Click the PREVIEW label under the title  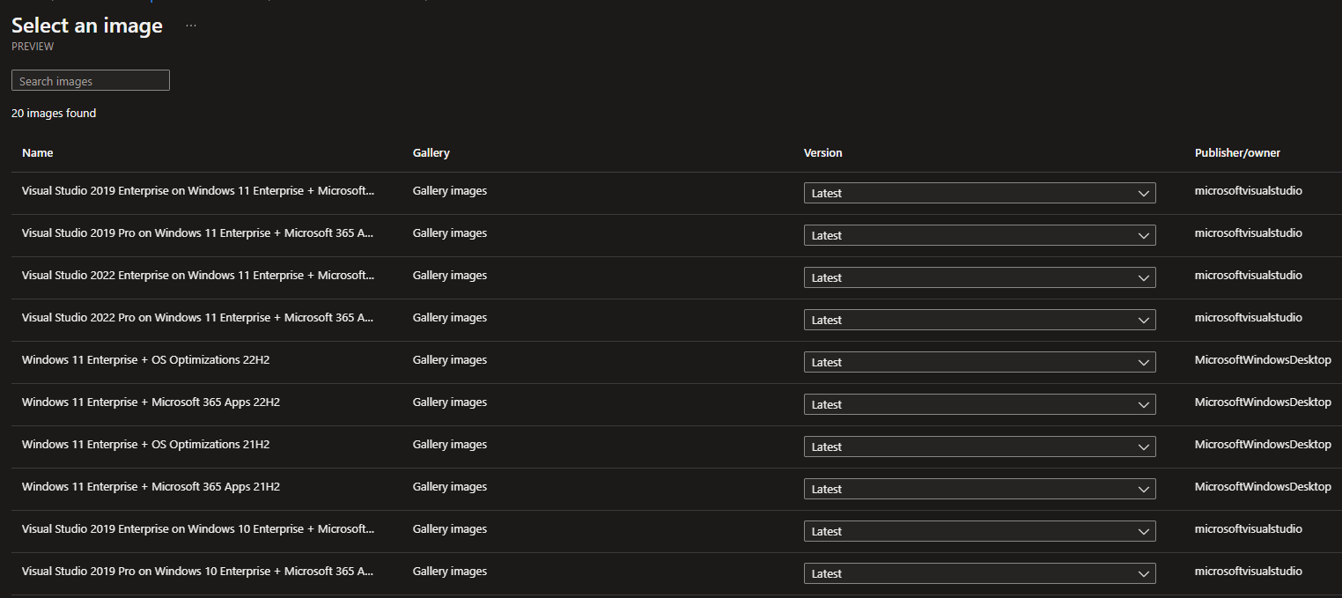click(x=33, y=47)
